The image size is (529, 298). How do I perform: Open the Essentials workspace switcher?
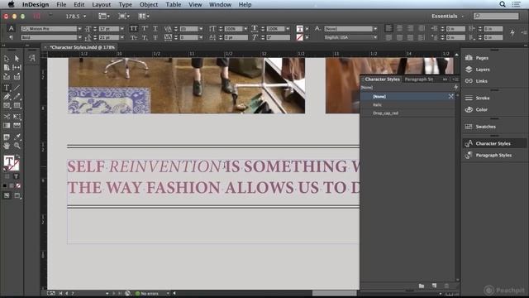click(x=448, y=17)
